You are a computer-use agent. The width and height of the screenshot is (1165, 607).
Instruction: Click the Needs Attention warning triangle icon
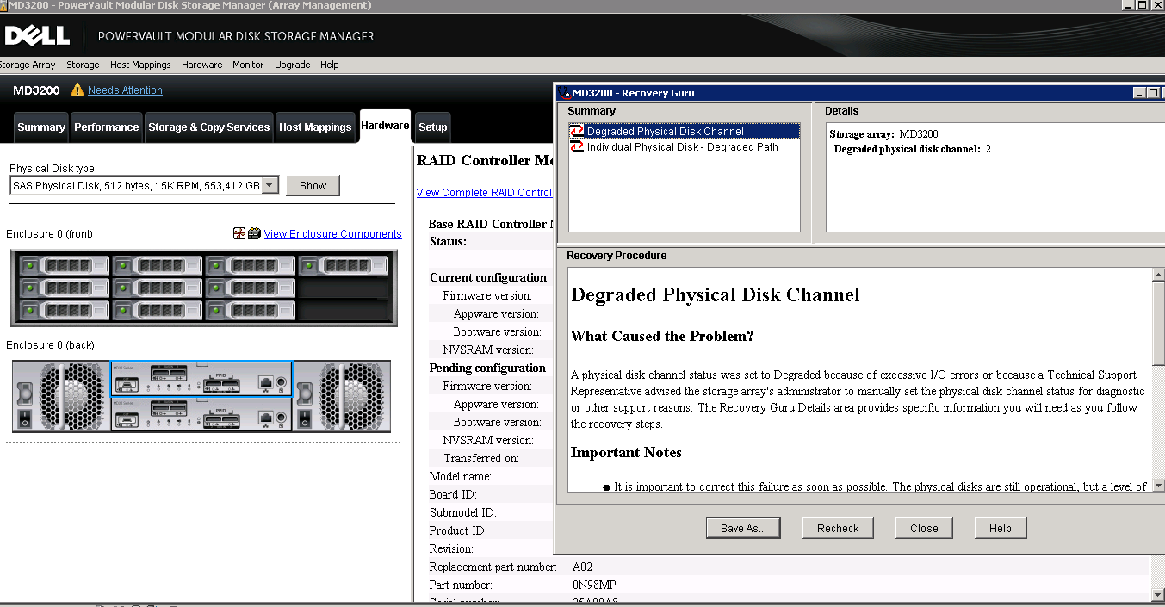[77, 90]
